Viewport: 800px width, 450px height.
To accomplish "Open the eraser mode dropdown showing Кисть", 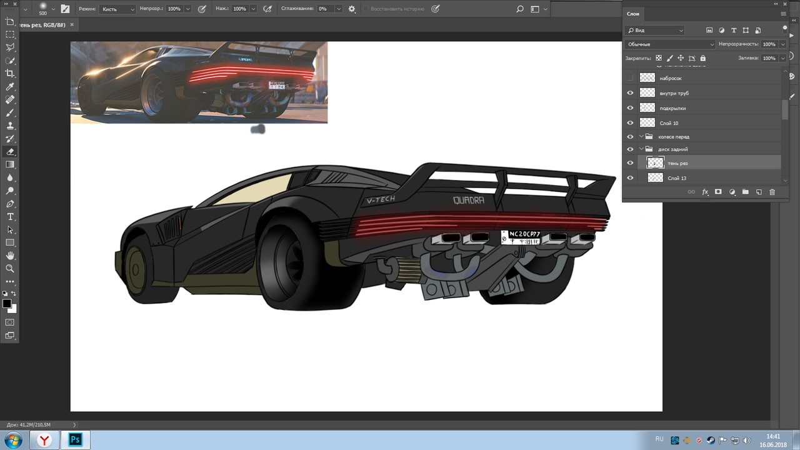I will click(x=118, y=9).
